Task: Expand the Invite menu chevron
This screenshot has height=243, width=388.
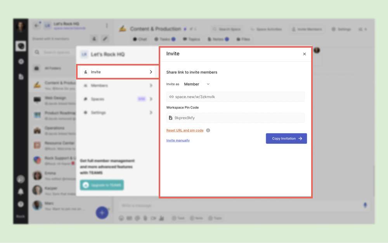Action: click(x=151, y=72)
